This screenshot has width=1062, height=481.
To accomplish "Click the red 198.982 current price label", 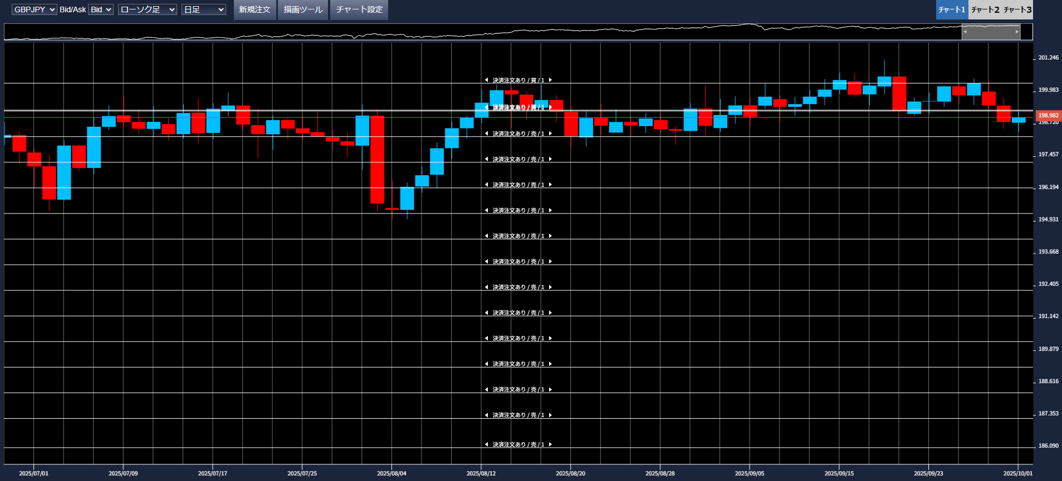I will click(1048, 115).
